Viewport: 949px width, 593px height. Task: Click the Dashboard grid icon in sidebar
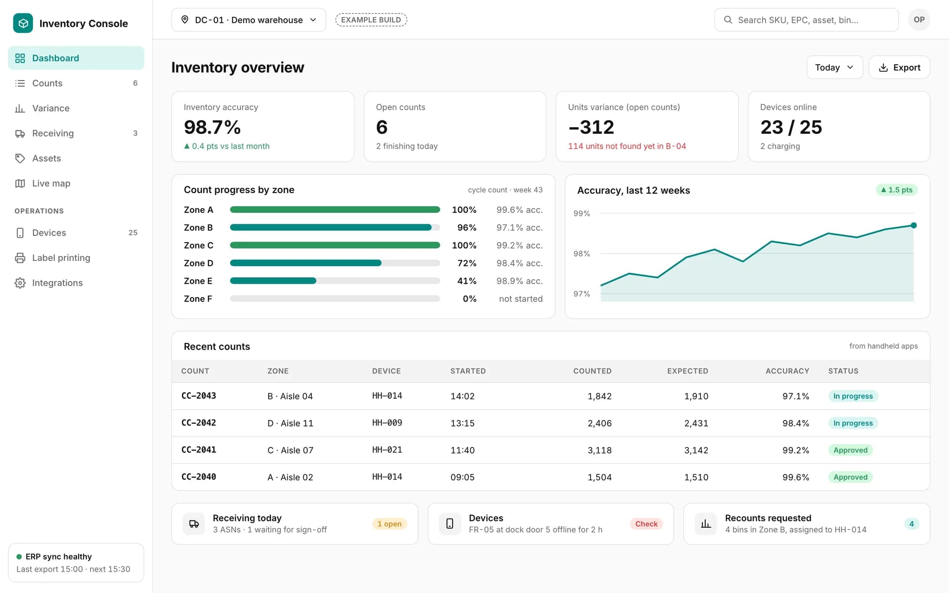[x=20, y=58]
